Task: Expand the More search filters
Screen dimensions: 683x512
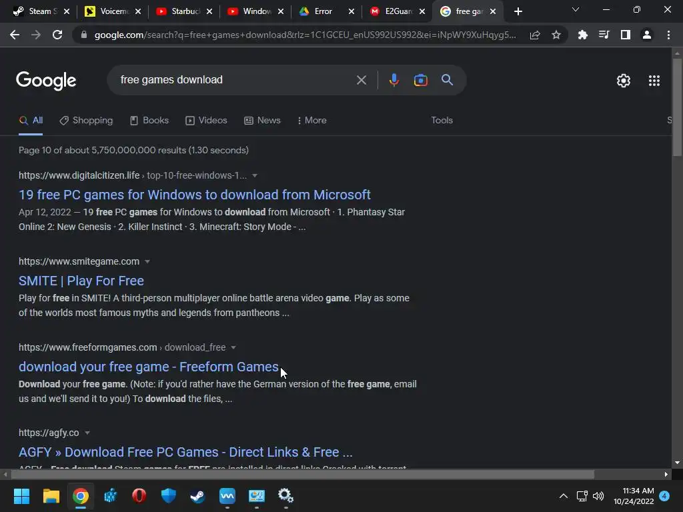Action: (x=312, y=121)
